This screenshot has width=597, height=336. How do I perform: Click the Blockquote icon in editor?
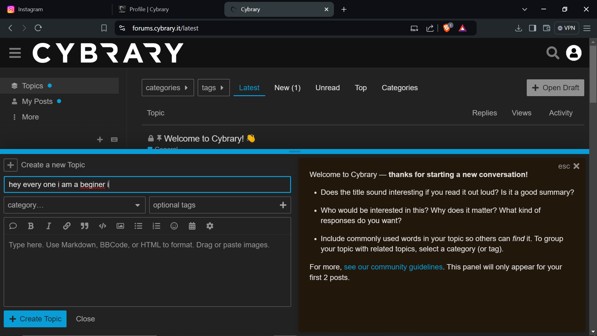click(x=85, y=226)
